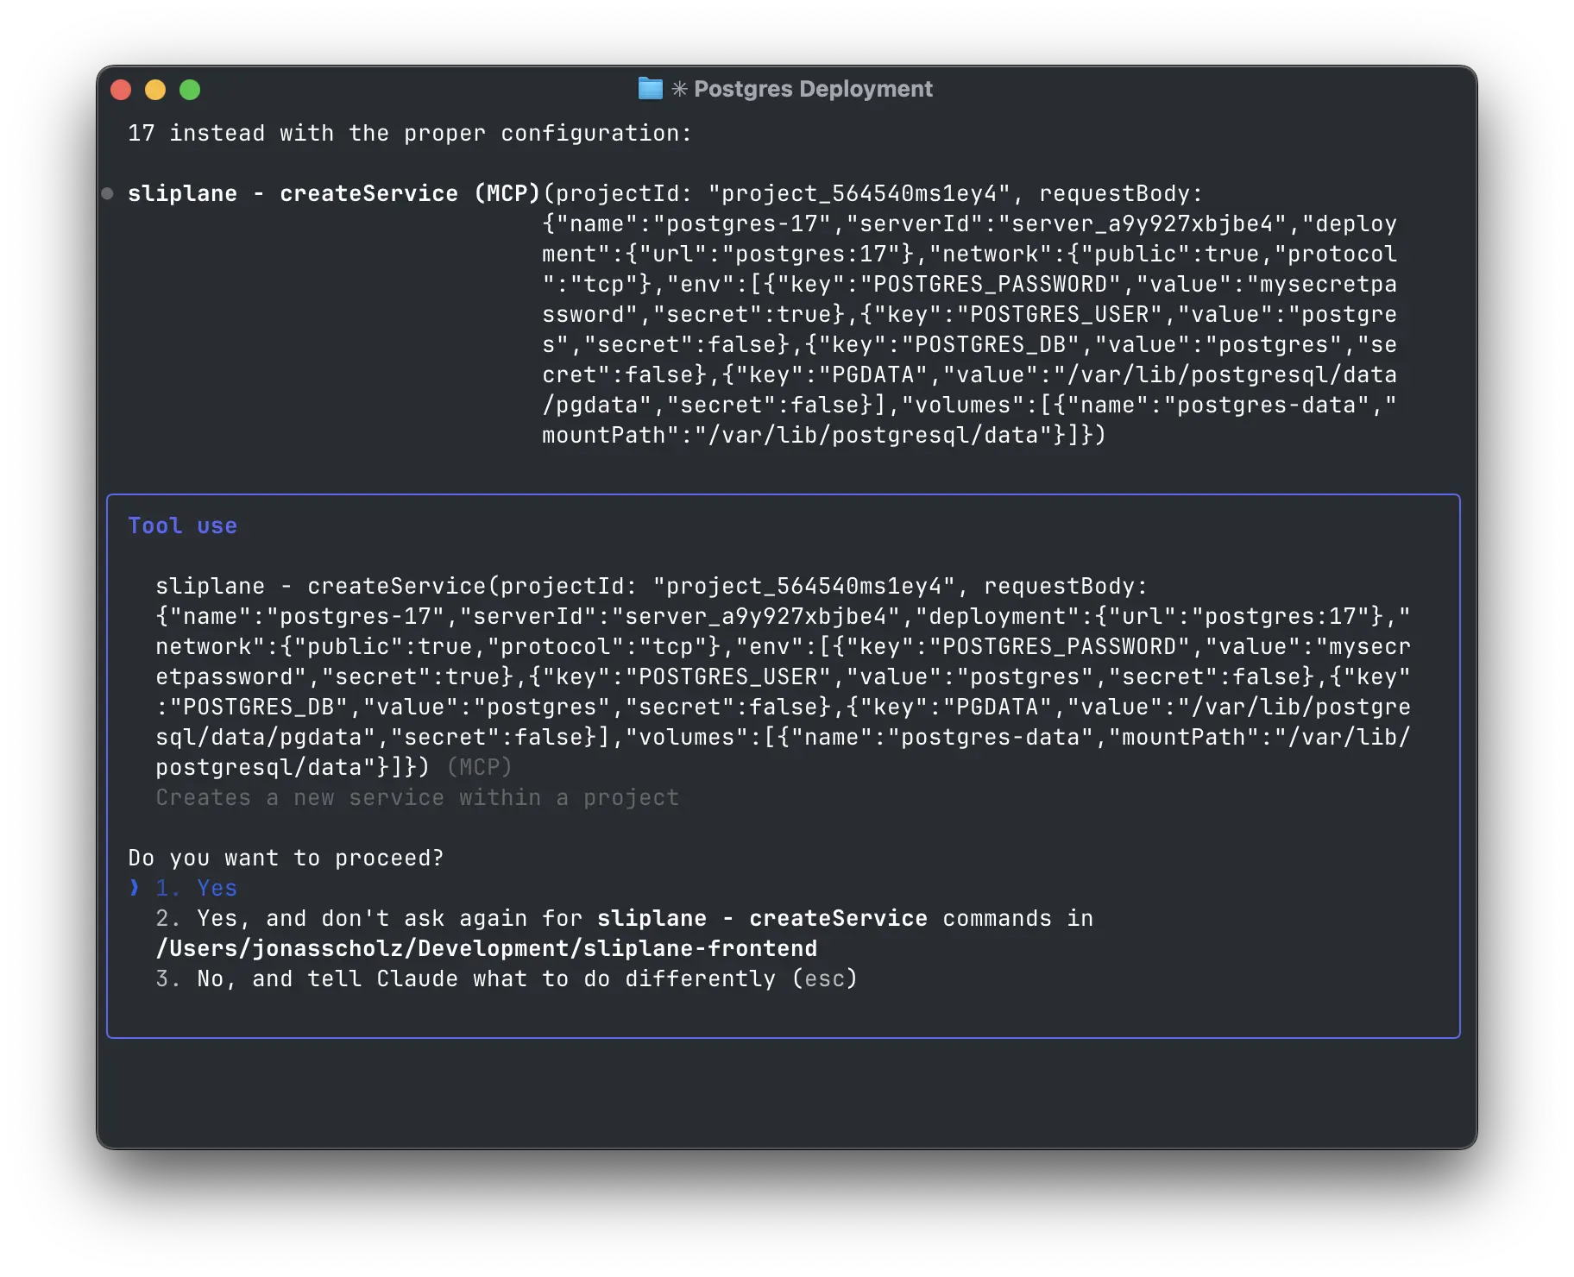
Task: Click the bullet indicator next to sliplane createService
Action: click(x=106, y=193)
